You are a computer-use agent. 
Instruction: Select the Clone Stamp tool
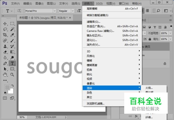coord(5,46)
